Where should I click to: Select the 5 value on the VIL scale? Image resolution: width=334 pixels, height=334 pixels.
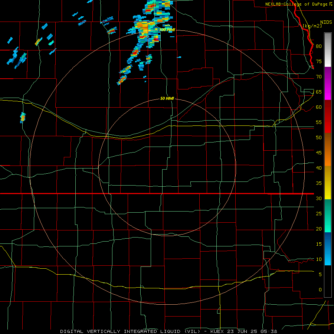coord(320,274)
